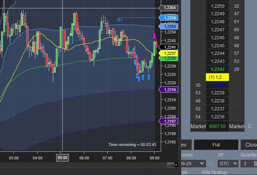
Task: Click the Close button next to Flat
Action: (x=249, y=145)
